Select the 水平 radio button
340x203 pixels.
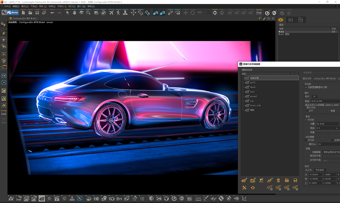(x=307, y=111)
